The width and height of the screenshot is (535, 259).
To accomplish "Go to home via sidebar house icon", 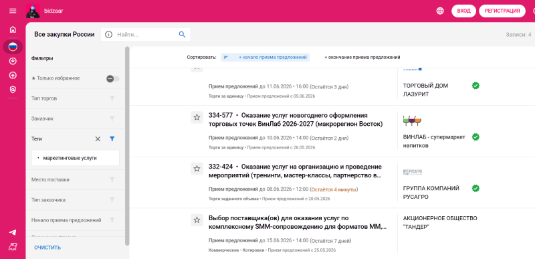I will 13,29.
